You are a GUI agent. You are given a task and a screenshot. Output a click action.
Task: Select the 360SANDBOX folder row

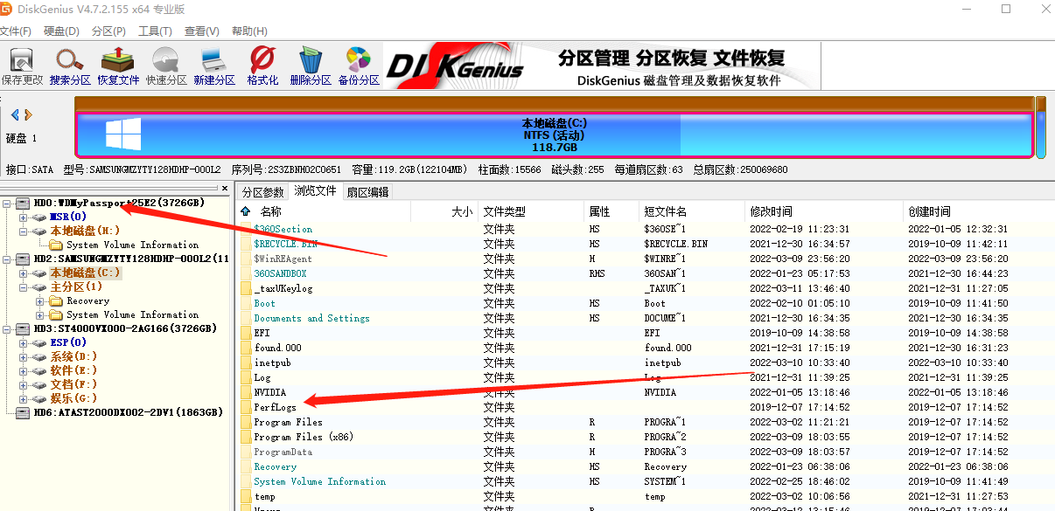click(x=647, y=273)
